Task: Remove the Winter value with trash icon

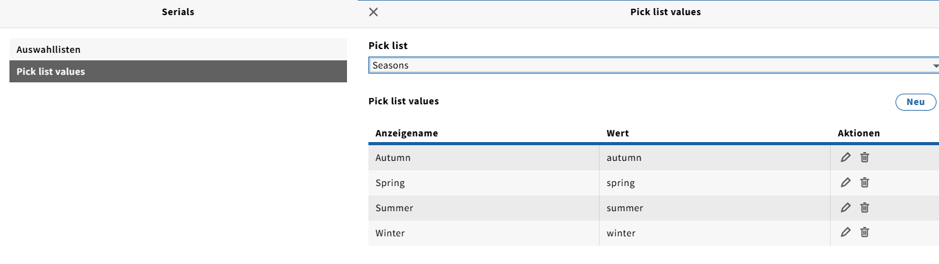Action: click(865, 233)
